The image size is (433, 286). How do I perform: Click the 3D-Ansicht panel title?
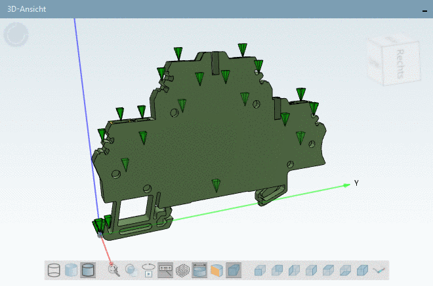26,9
